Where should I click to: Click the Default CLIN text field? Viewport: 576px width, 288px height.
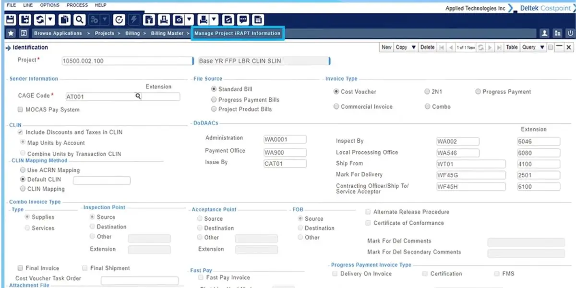pyautogui.click(x=102, y=180)
